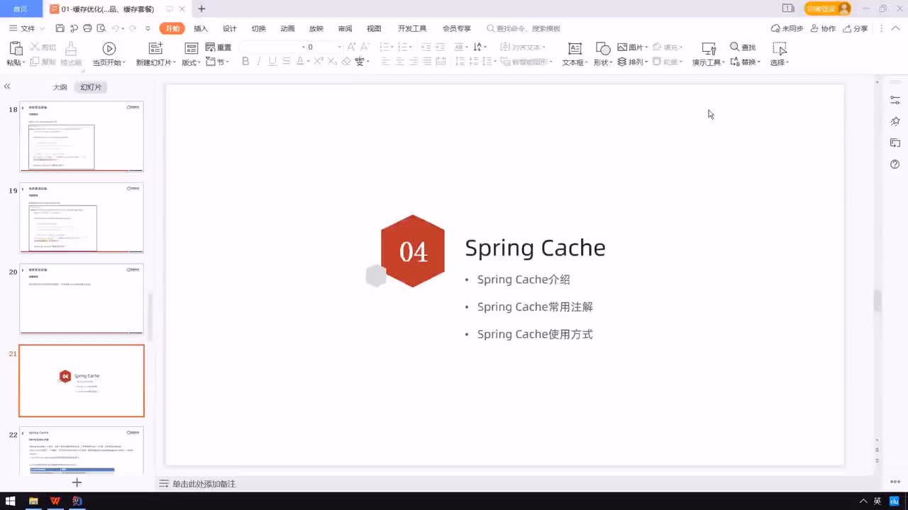Screen dimensions: 908x510
Task: Switch to the View tab
Action: point(374,28)
